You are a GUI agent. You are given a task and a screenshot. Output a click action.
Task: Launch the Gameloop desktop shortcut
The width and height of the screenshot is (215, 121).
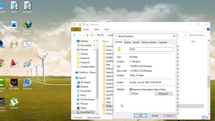click(x=27, y=84)
